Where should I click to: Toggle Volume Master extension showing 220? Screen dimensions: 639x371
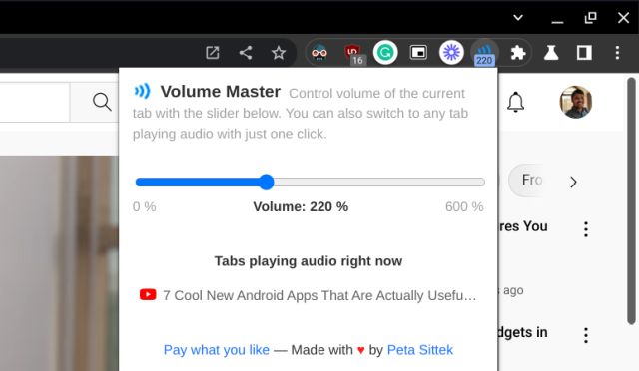(x=484, y=53)
